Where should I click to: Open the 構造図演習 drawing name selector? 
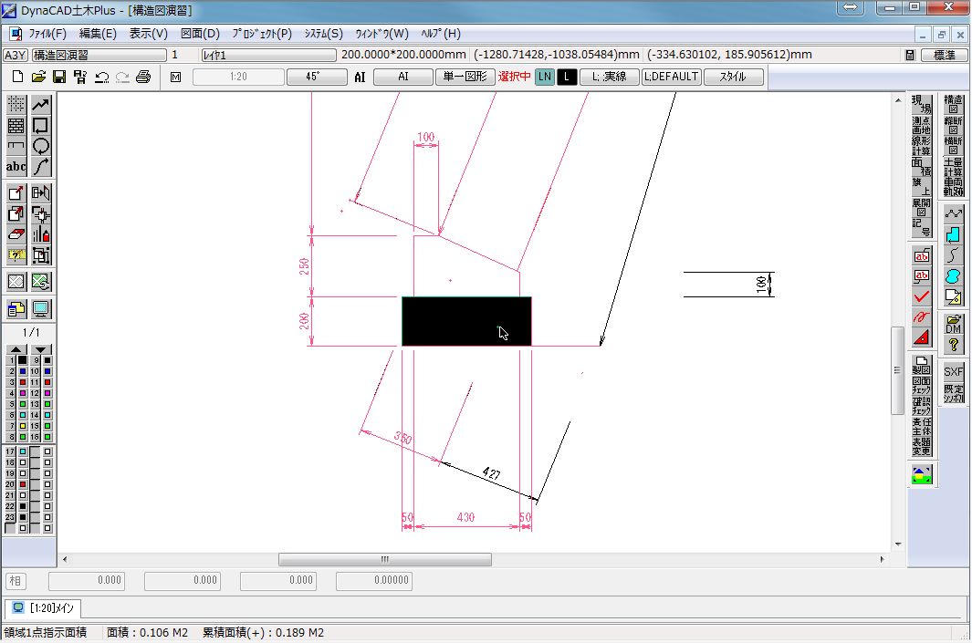pyautogui.click(x=99, y=55)
